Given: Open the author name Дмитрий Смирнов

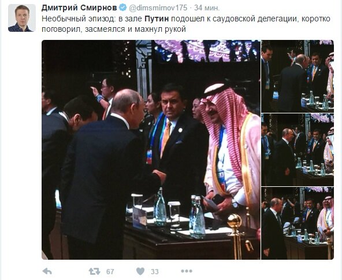Looking at the screenshot, I should point(79,8).
